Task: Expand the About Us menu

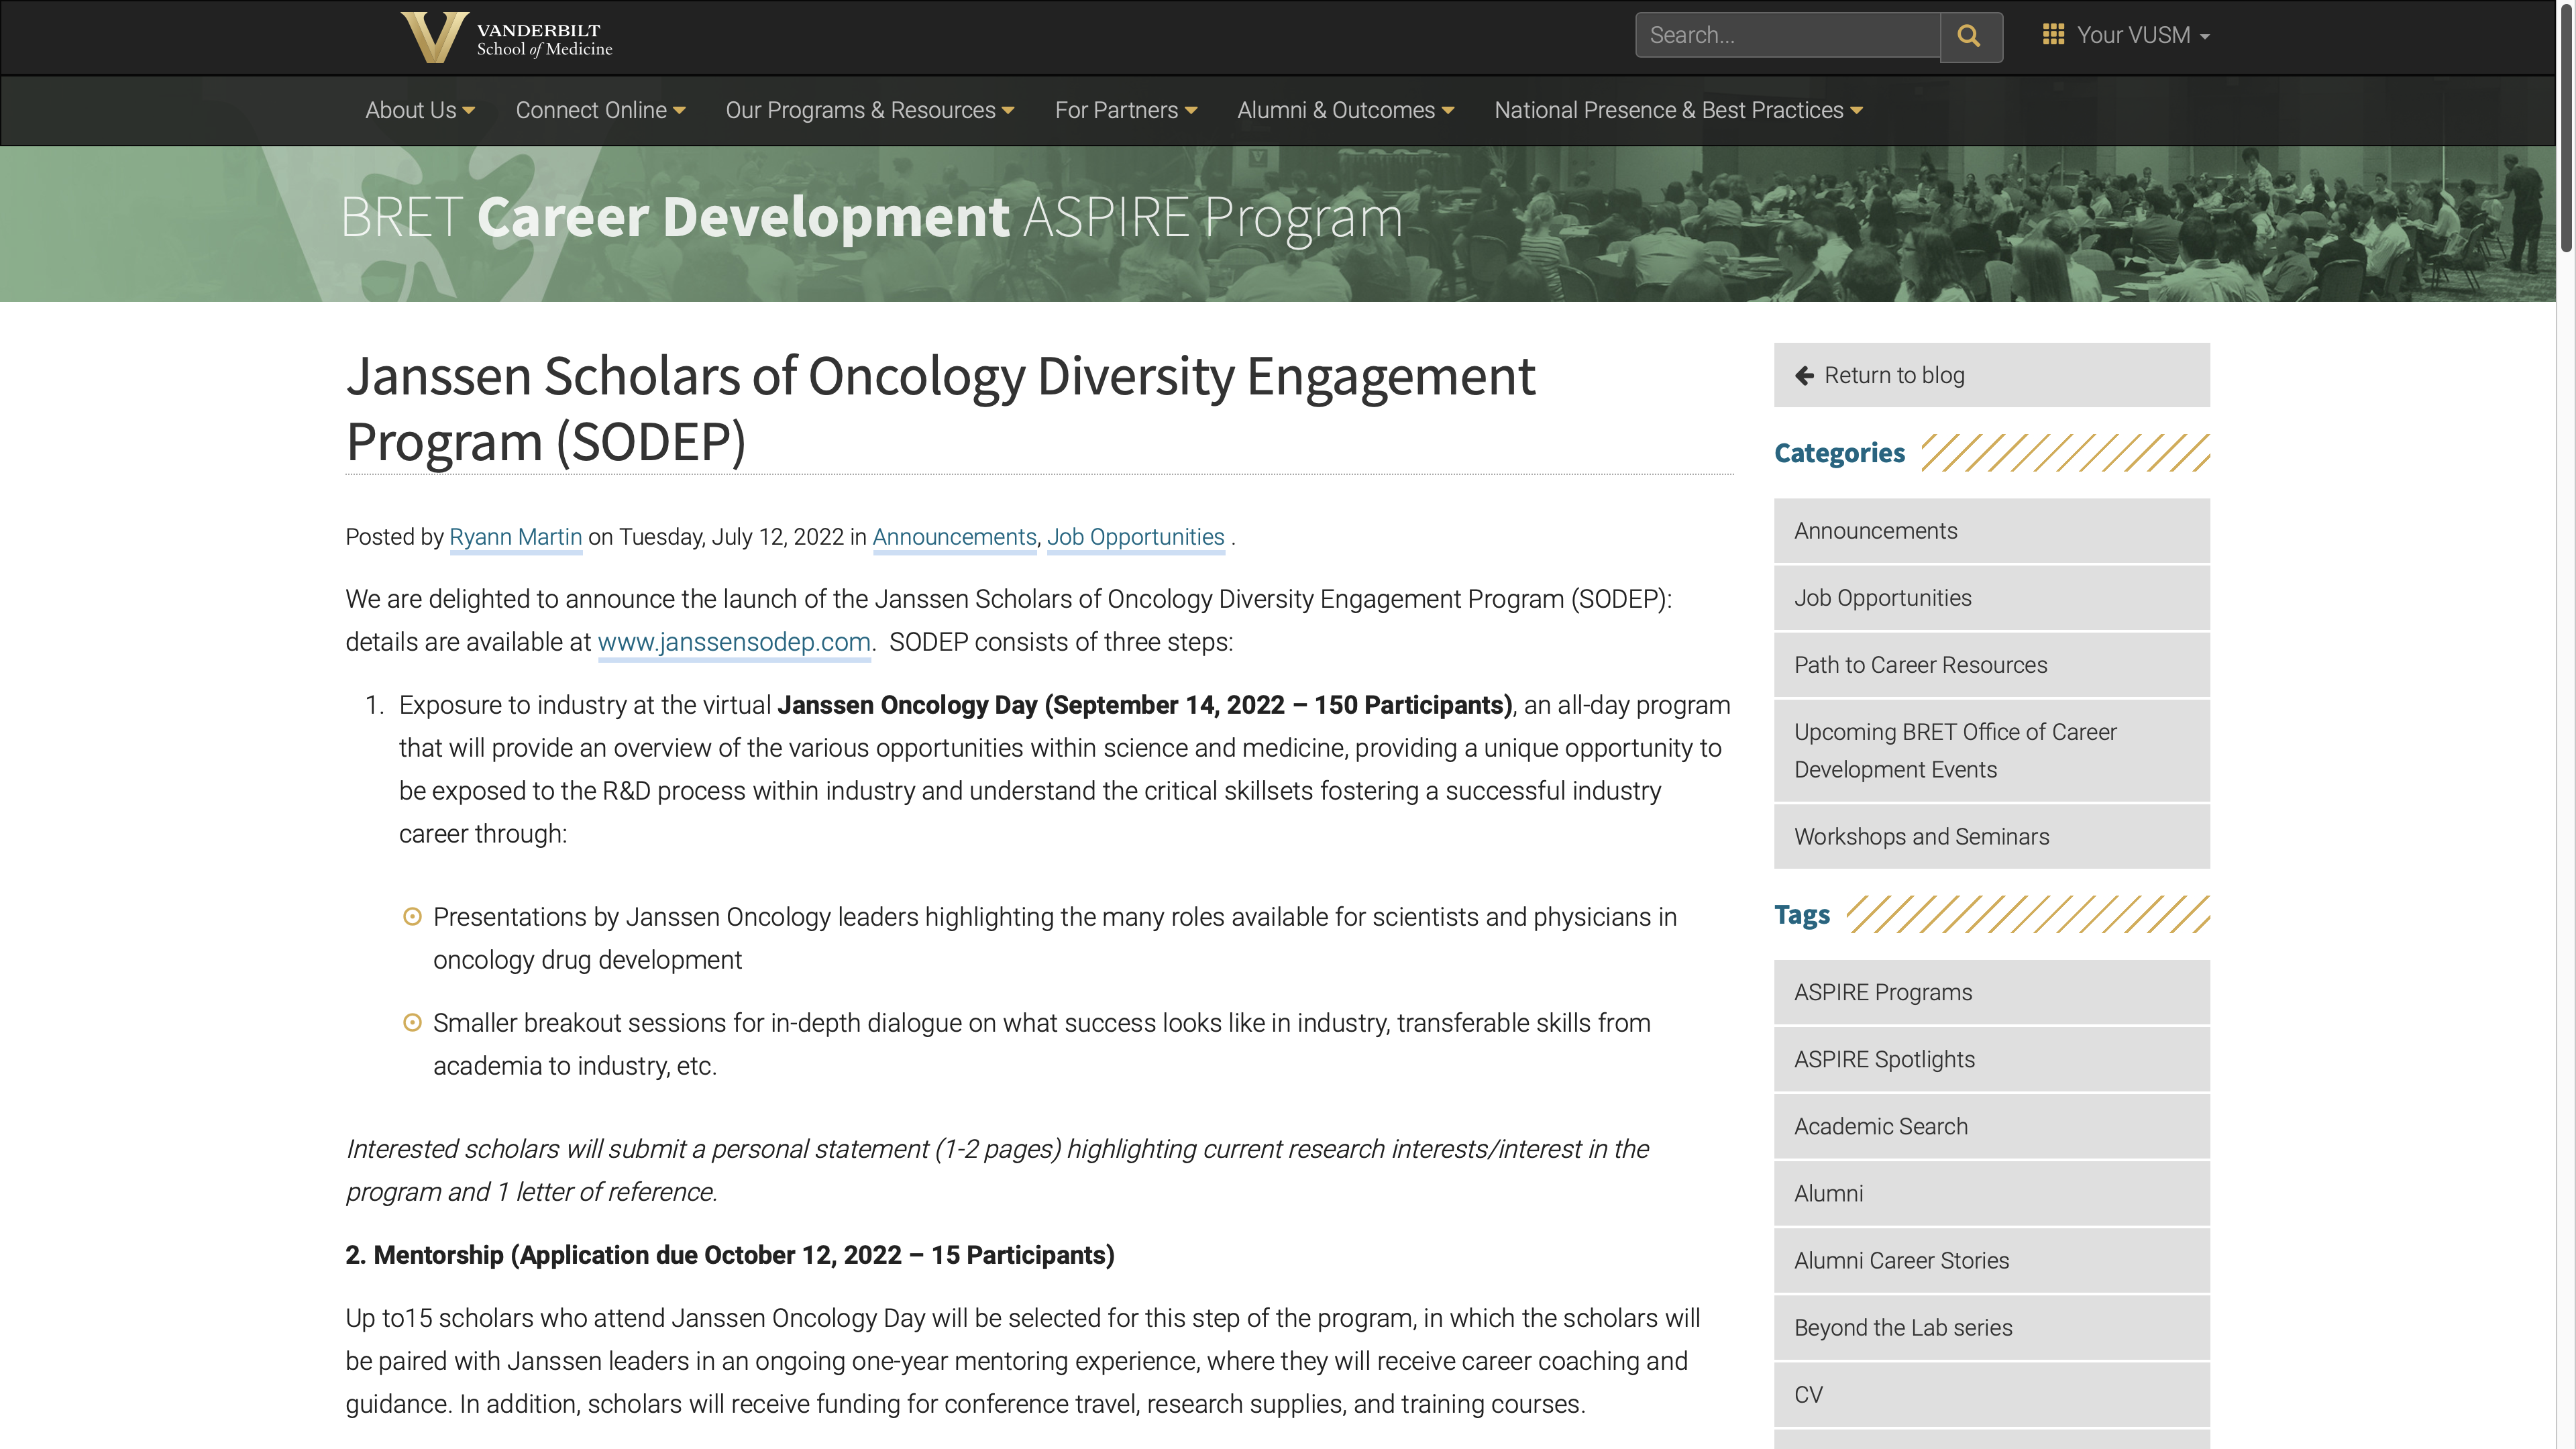Action: click(x=420, y=110)
